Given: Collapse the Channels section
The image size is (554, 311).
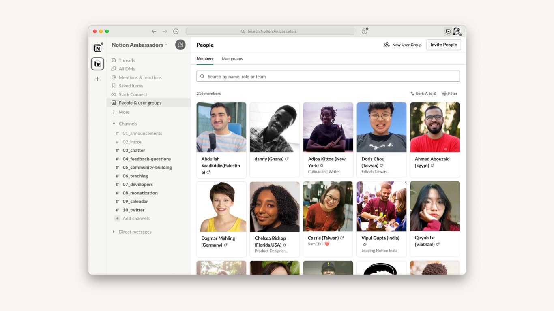Looking at the screenshot, I should 114,123.
